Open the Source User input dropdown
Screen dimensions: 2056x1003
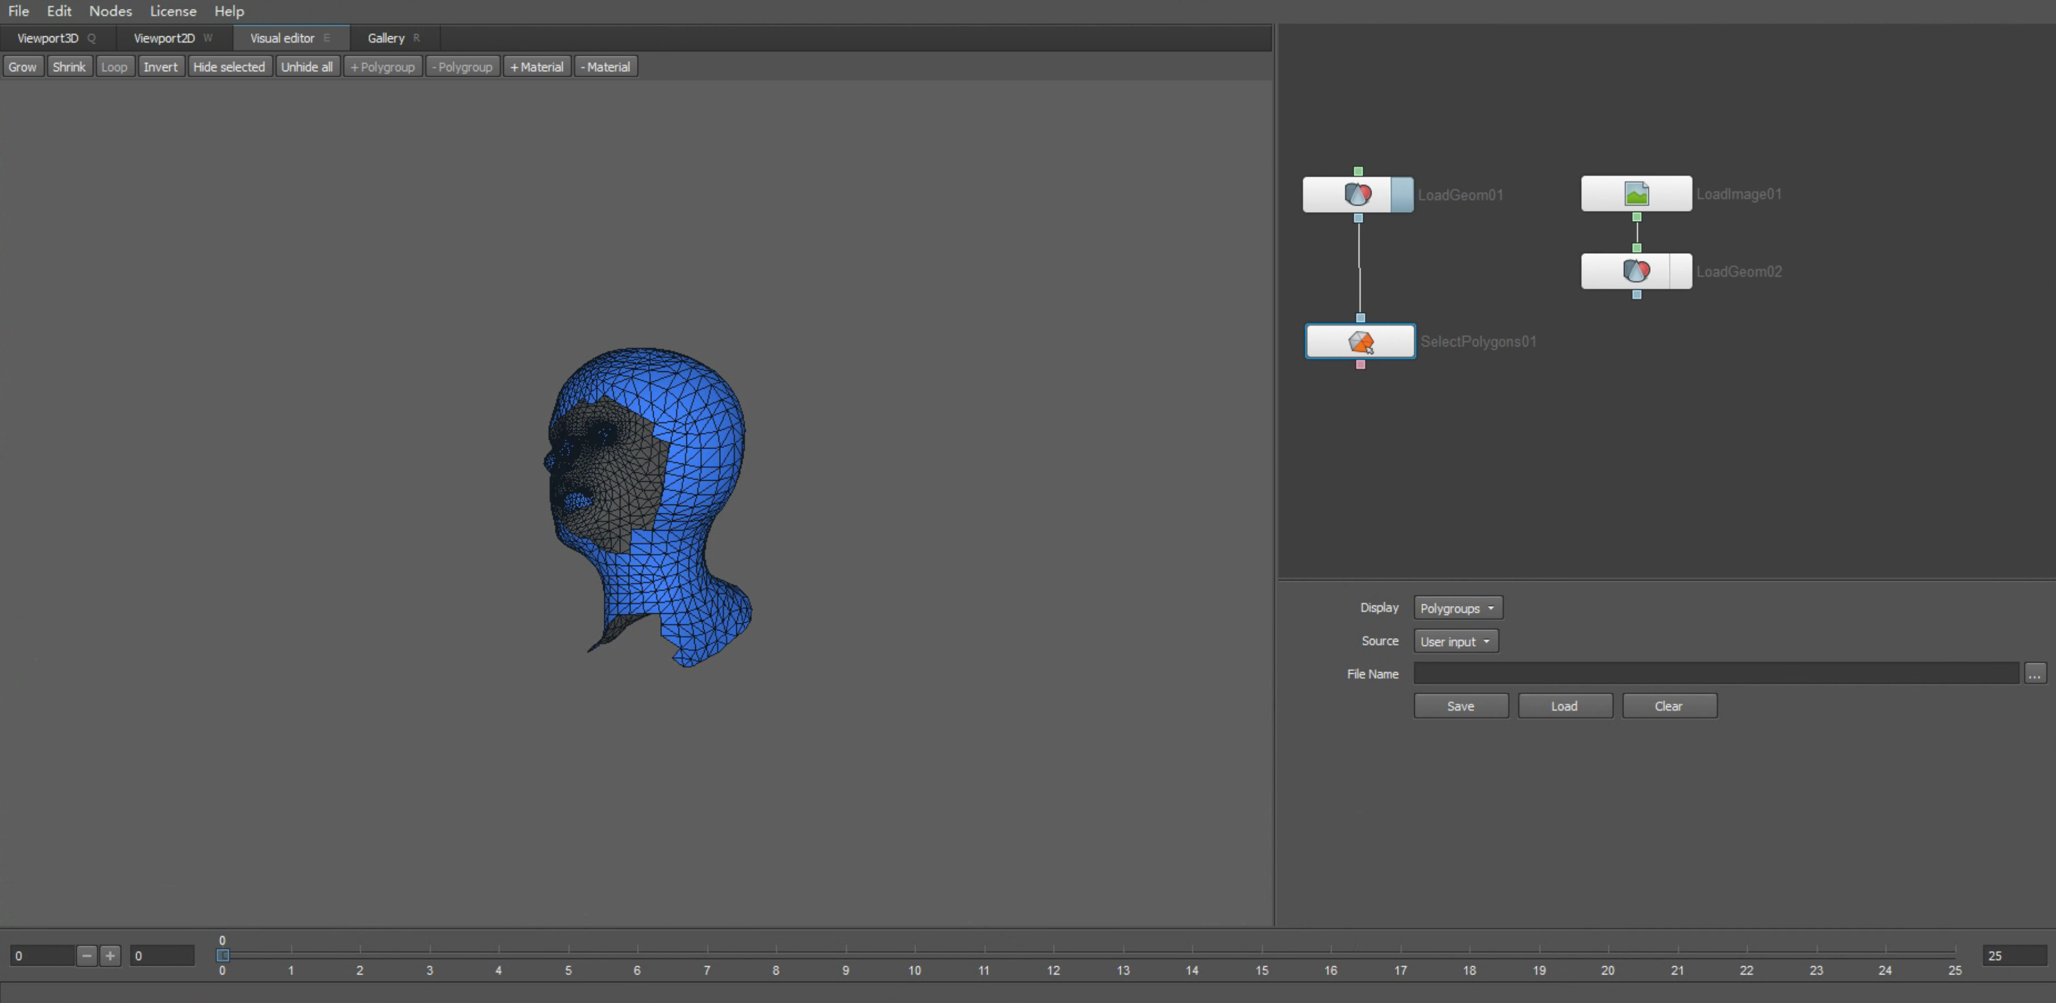coord(1455,642)
